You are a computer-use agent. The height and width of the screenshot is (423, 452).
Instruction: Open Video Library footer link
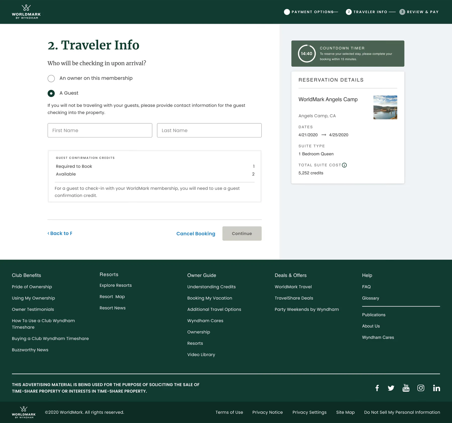(201, 355)
